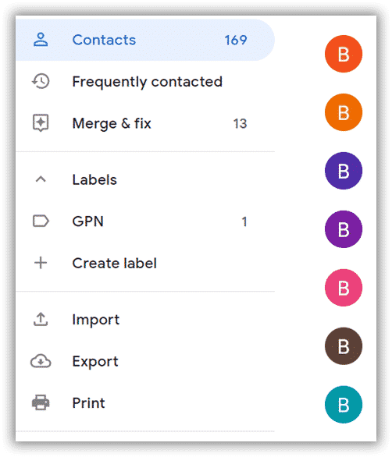Select the teal B contact avatar

344,405
